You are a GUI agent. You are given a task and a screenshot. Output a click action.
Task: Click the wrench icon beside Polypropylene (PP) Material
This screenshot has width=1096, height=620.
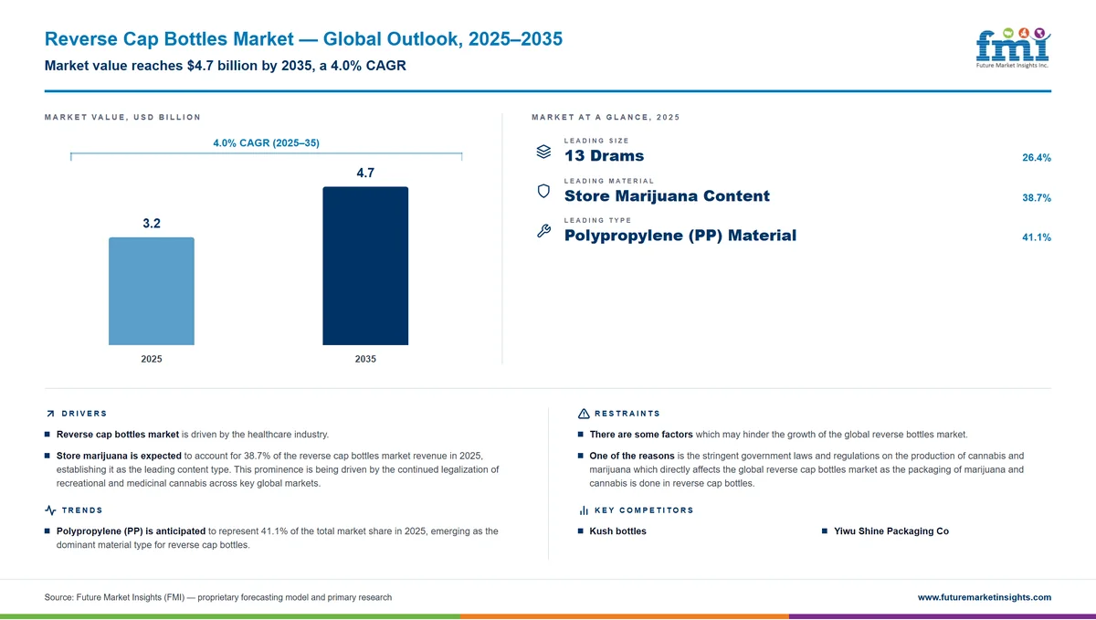[x=543, y=231]
